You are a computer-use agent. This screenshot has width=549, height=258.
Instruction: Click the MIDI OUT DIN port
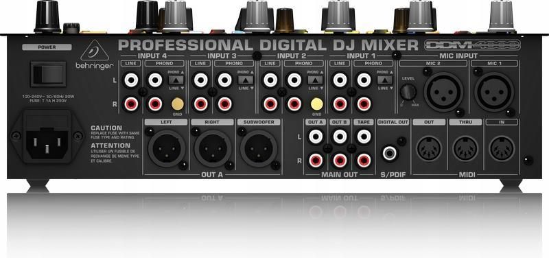pyautogui.click(x=429, y=148)
